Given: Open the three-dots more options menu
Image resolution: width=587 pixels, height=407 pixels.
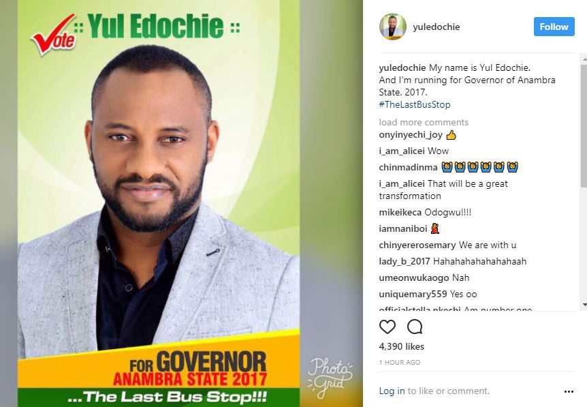Looking at the screenshot, I should (569, 391).
